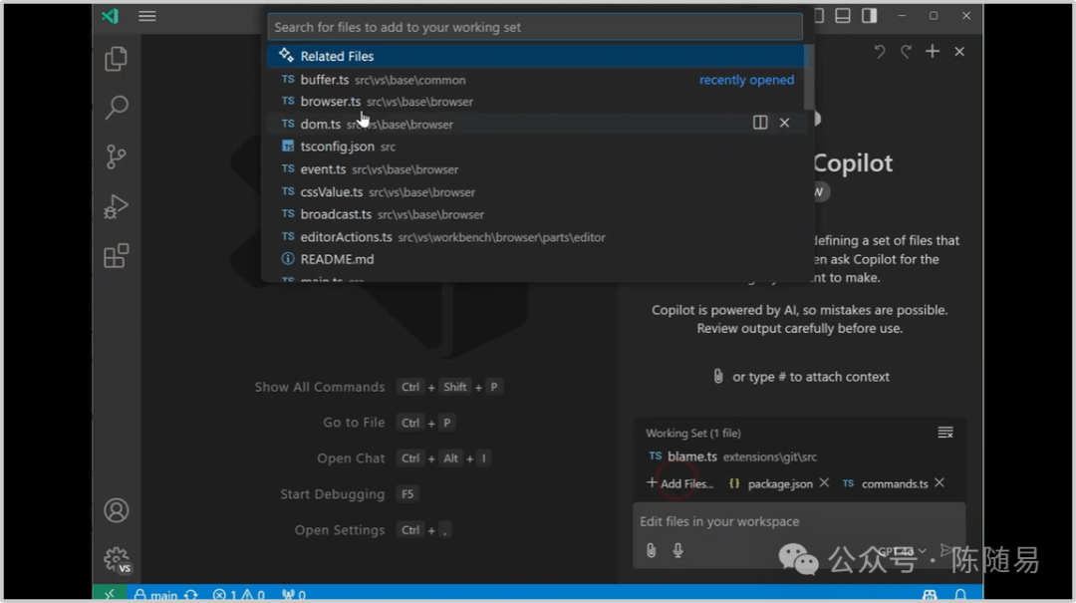This screenshot has width=1076, height=603.
Task: Click the VS Code logo icon
Action: click(110, 16)
